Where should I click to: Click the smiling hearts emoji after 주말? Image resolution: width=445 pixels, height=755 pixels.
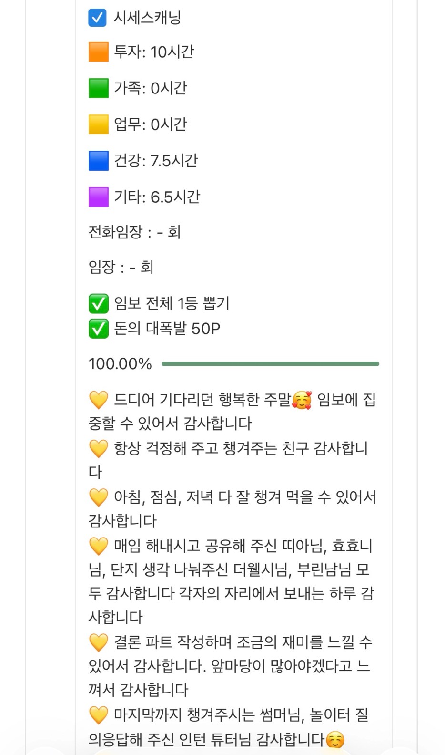302,400
